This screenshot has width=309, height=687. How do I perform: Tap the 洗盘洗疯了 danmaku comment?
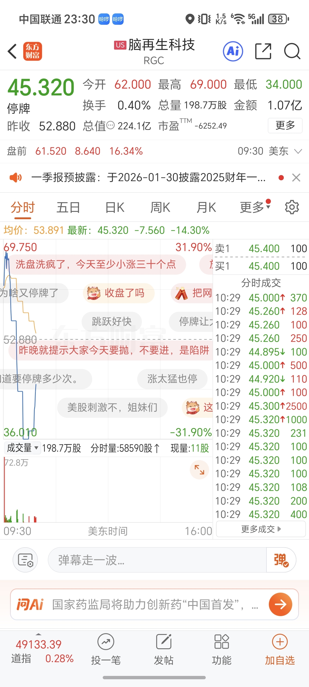tap(96, 264)
